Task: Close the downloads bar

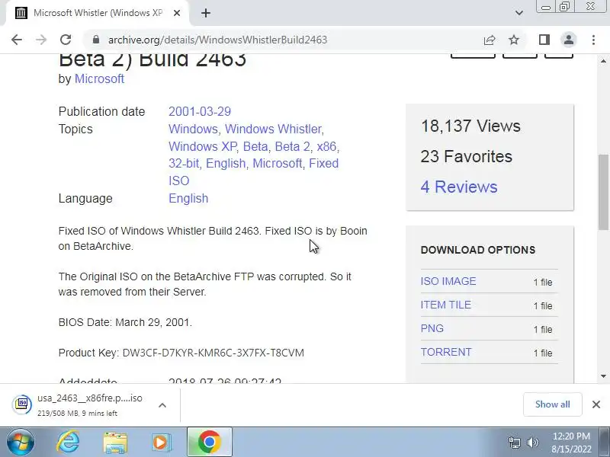Action: pyautogui.click(x=596, y=404)
